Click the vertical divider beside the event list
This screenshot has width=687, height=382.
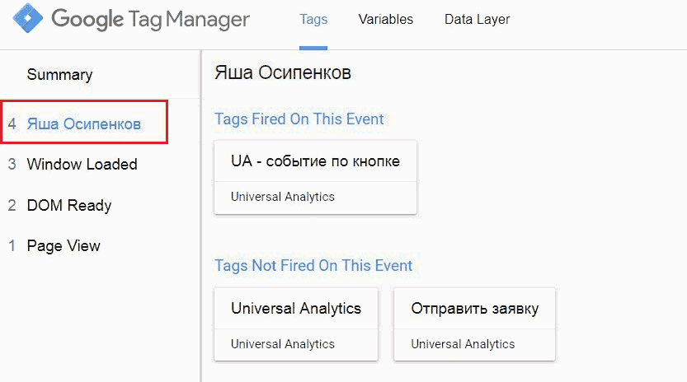click(x=200, y=216)
